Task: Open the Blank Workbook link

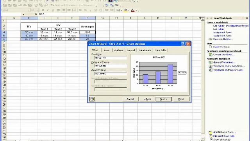Action: click(x=221, y=47)
